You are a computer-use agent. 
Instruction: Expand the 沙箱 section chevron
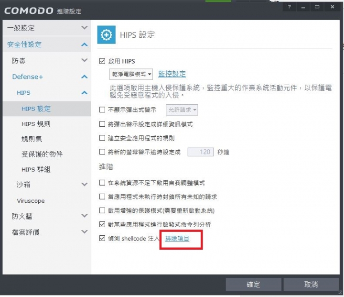point(85,184)
